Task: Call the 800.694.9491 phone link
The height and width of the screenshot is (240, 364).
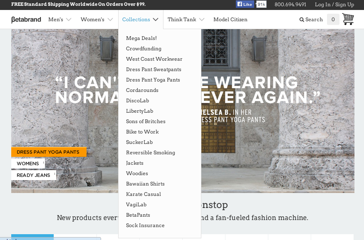Action: pos(290,5)
